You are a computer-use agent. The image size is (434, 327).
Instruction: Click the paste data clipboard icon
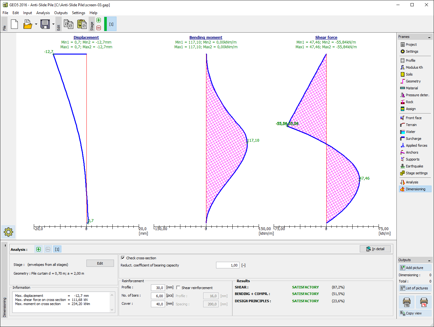point(82,24)
